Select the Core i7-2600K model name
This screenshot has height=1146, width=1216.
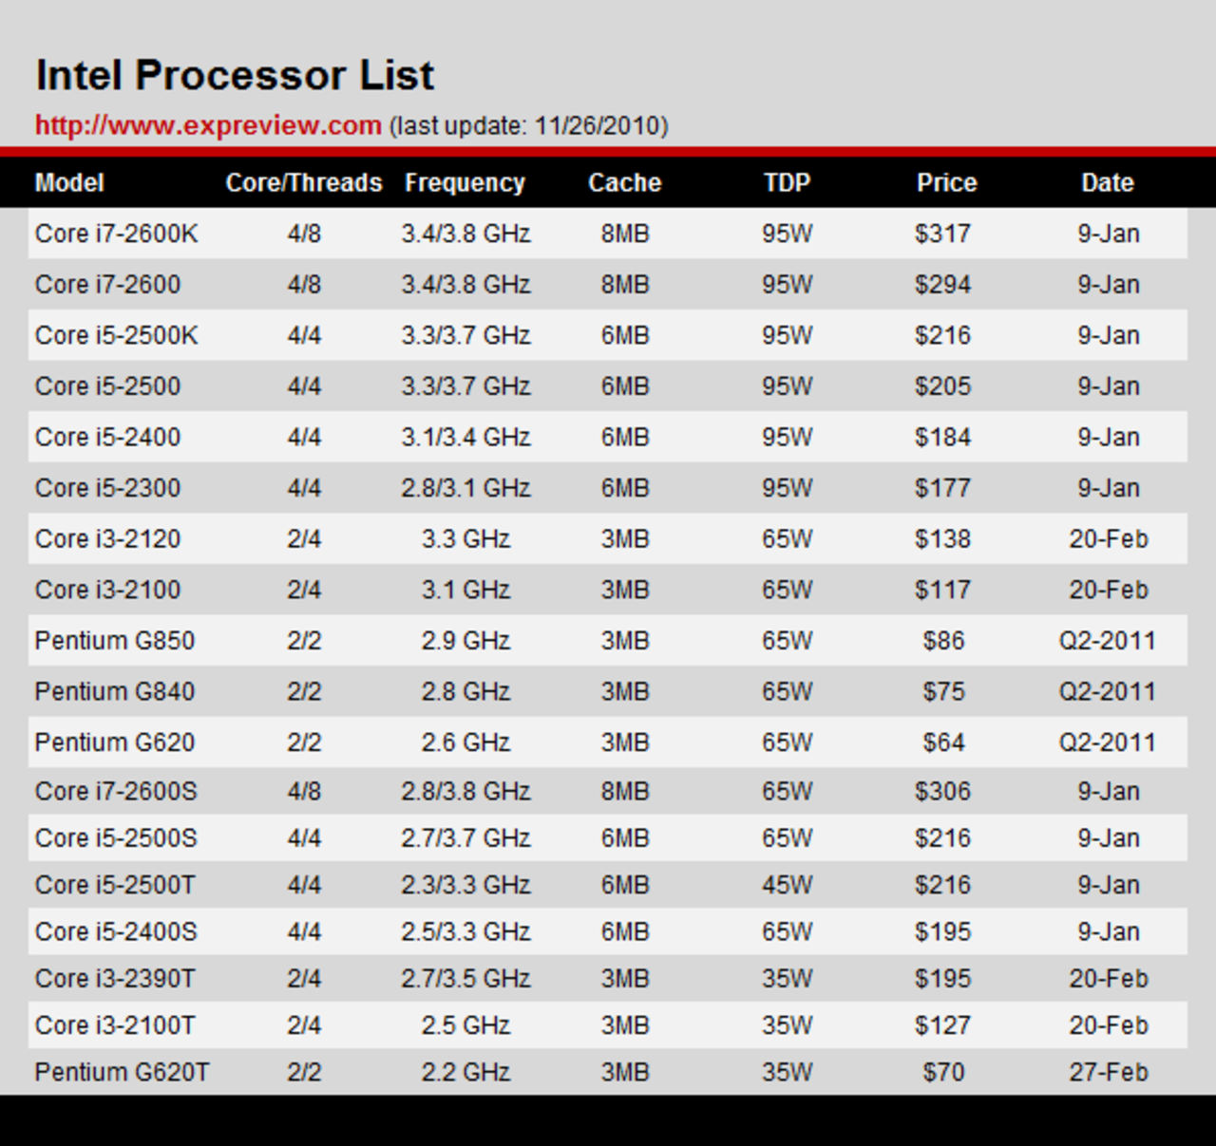click(116, 234)
